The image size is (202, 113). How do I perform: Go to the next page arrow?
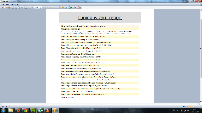[53, 8]
